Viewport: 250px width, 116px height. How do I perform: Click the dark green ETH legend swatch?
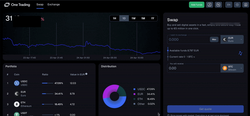pos(134,99)
